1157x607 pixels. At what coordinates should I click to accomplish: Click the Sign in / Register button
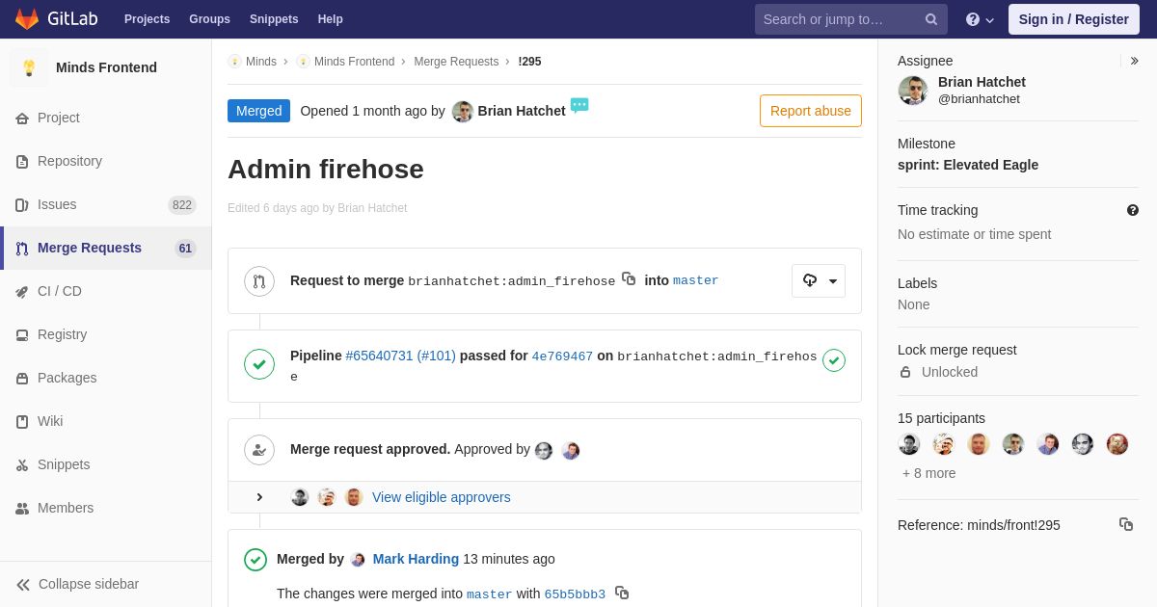pos(1073,19)
